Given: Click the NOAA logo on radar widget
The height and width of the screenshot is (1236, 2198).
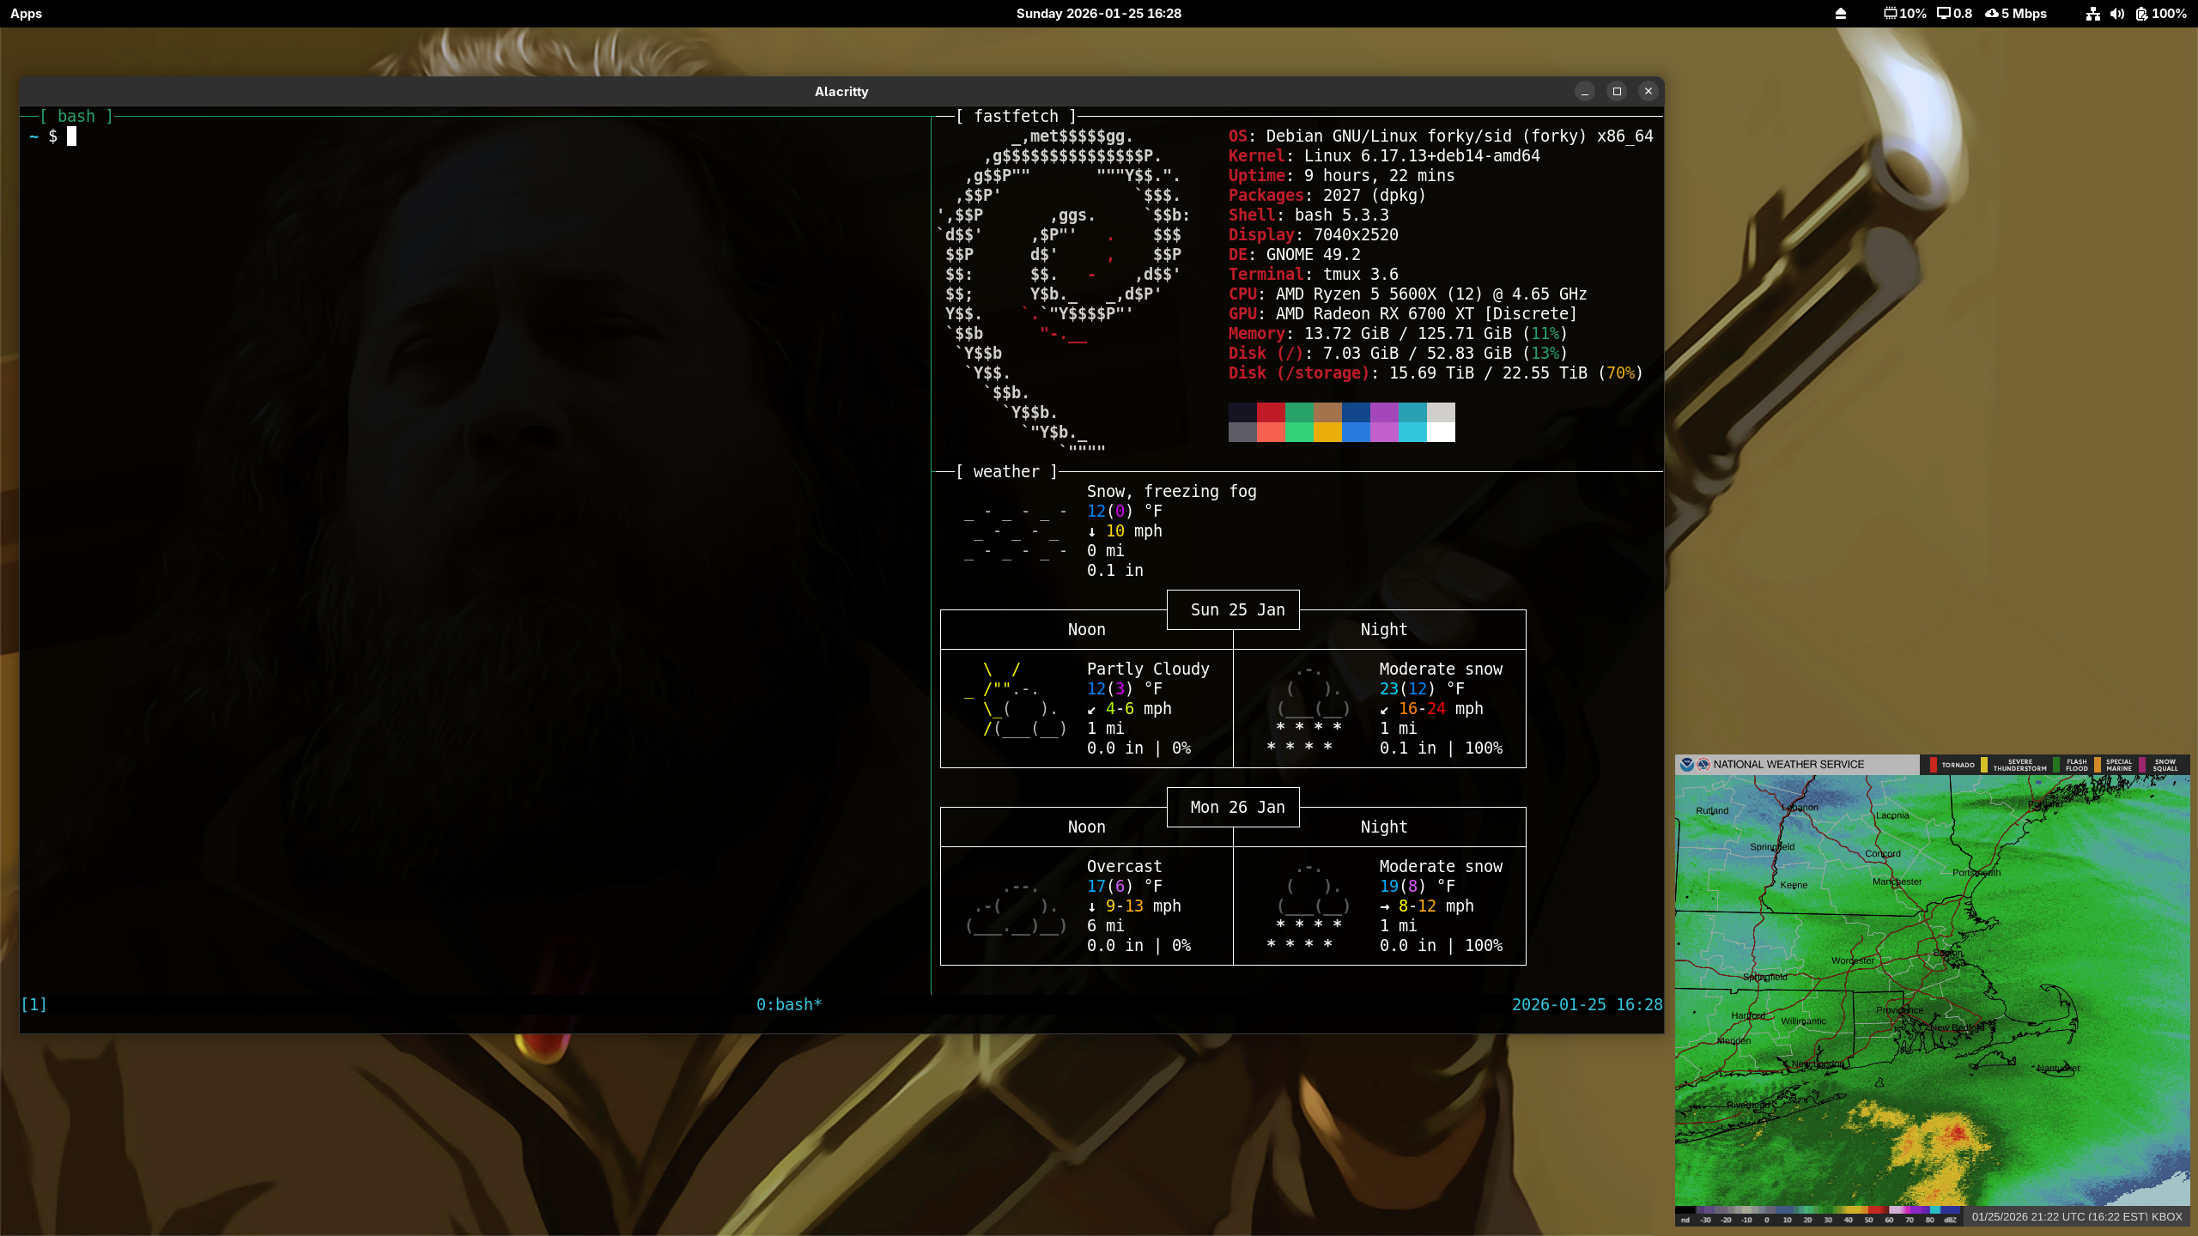Looking at the screenshot, I should click(1686, 764).
